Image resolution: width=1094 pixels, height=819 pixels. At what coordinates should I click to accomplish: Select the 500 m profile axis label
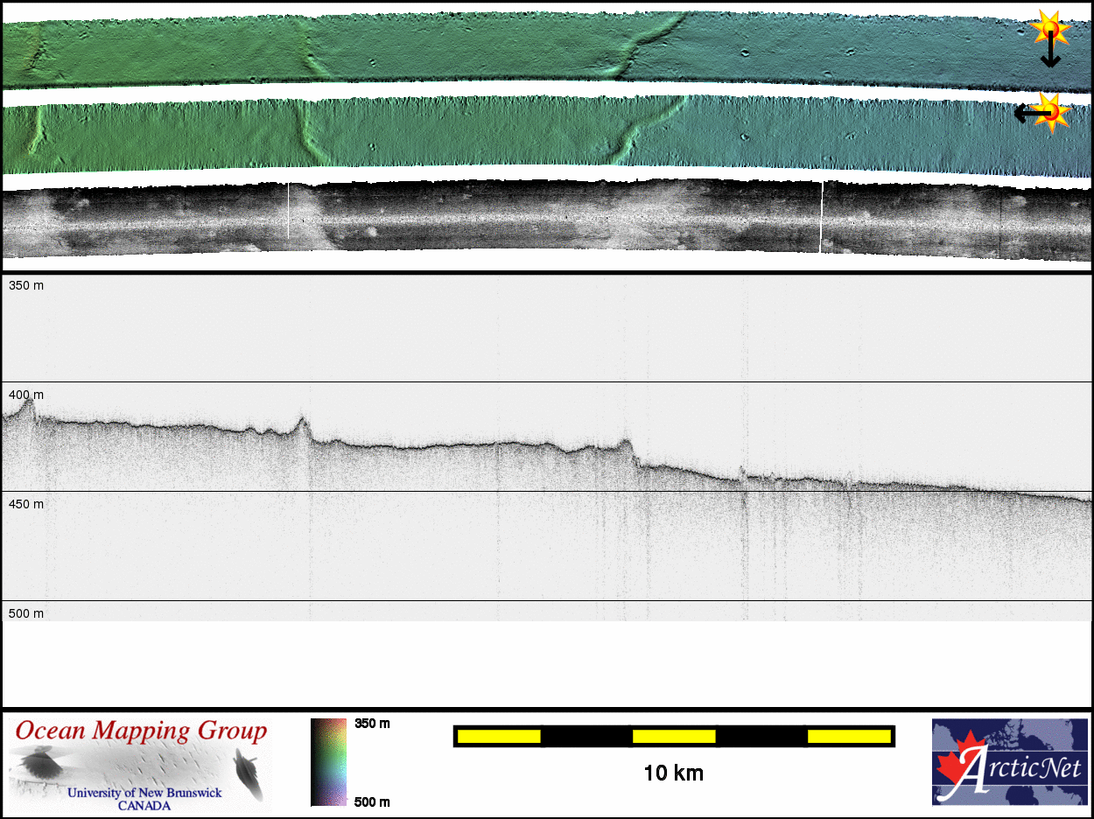click(x=26, y=613)
